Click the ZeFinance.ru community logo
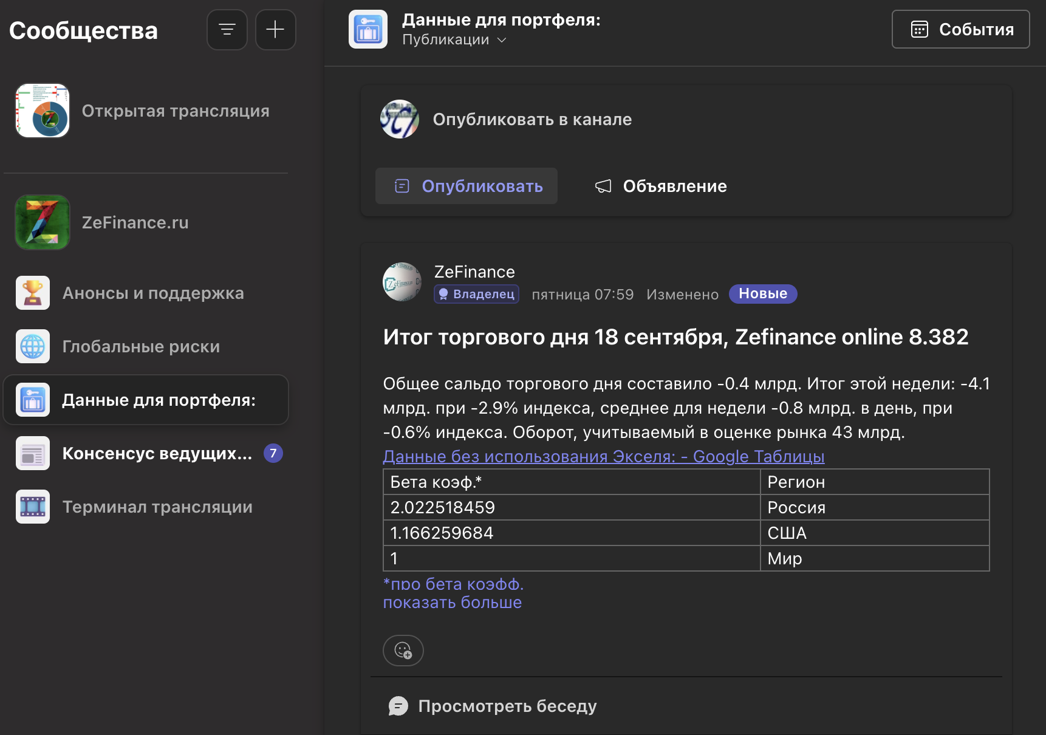The width and height of the screenshot is (1046, 735). (43, 222)
